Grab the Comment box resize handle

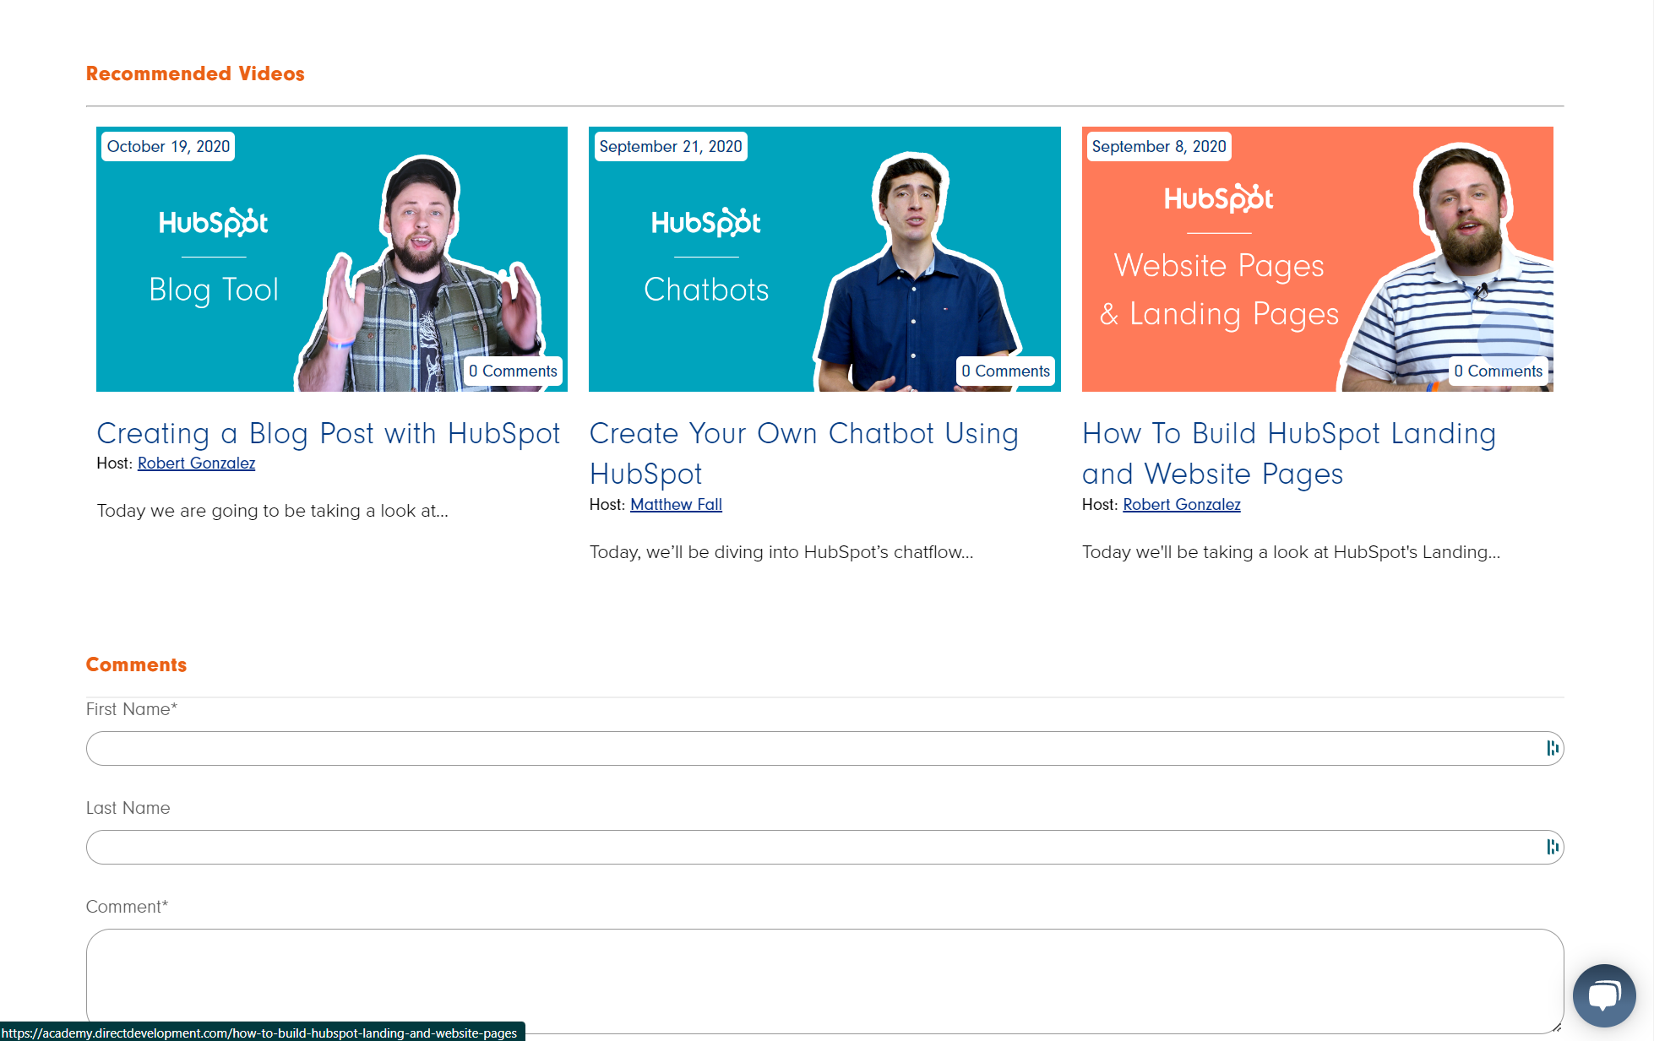point(1556,1027)
